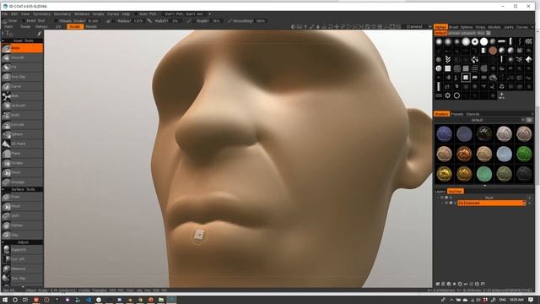This screenshot has height=304, width=540.
Task: Apply the light blue shader ball
Action: point(505,154)
